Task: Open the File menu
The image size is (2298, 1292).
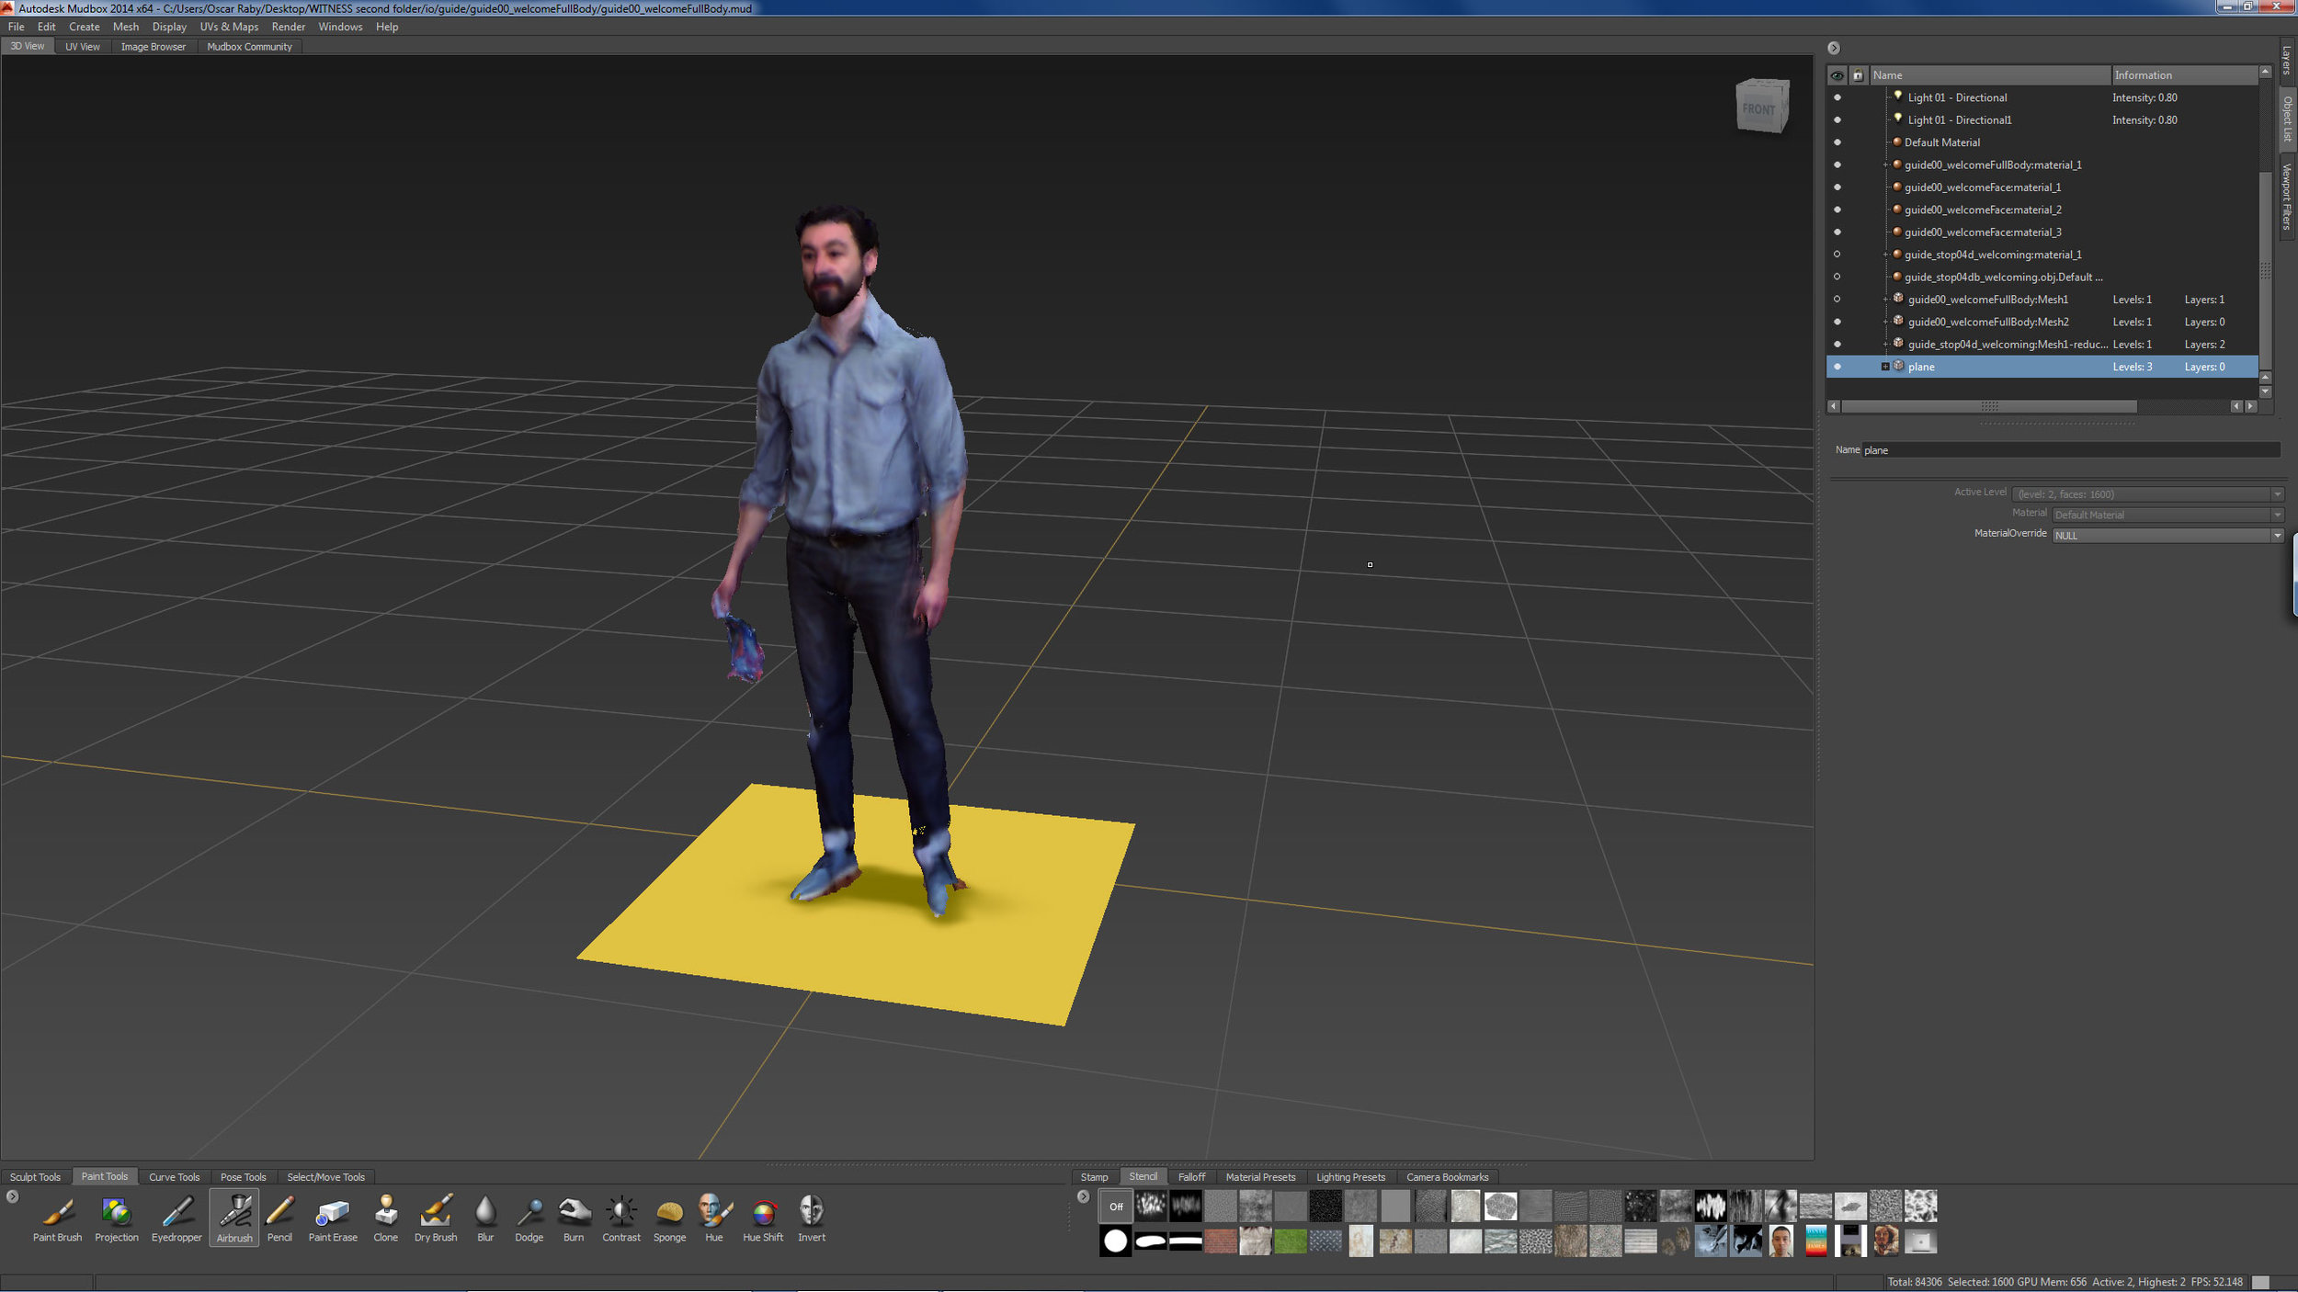Action: (17, 27)
